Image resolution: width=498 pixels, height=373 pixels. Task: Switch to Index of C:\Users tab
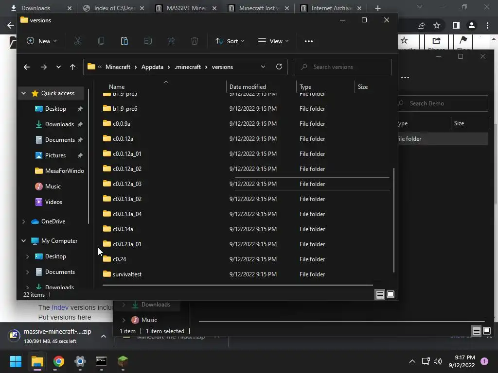point(113,8)
